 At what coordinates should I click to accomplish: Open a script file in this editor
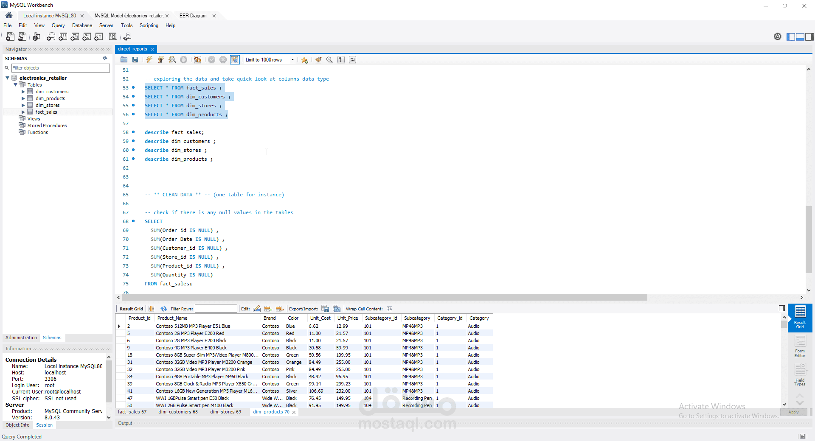tap(124, 60)
